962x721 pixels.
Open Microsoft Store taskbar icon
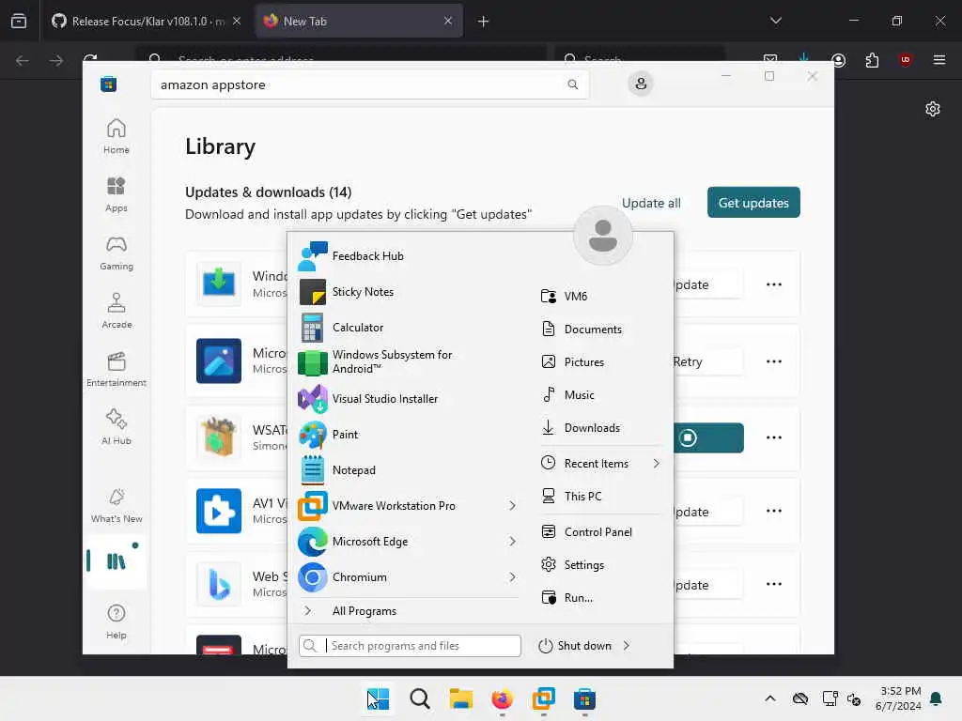[x=584, y=698]
